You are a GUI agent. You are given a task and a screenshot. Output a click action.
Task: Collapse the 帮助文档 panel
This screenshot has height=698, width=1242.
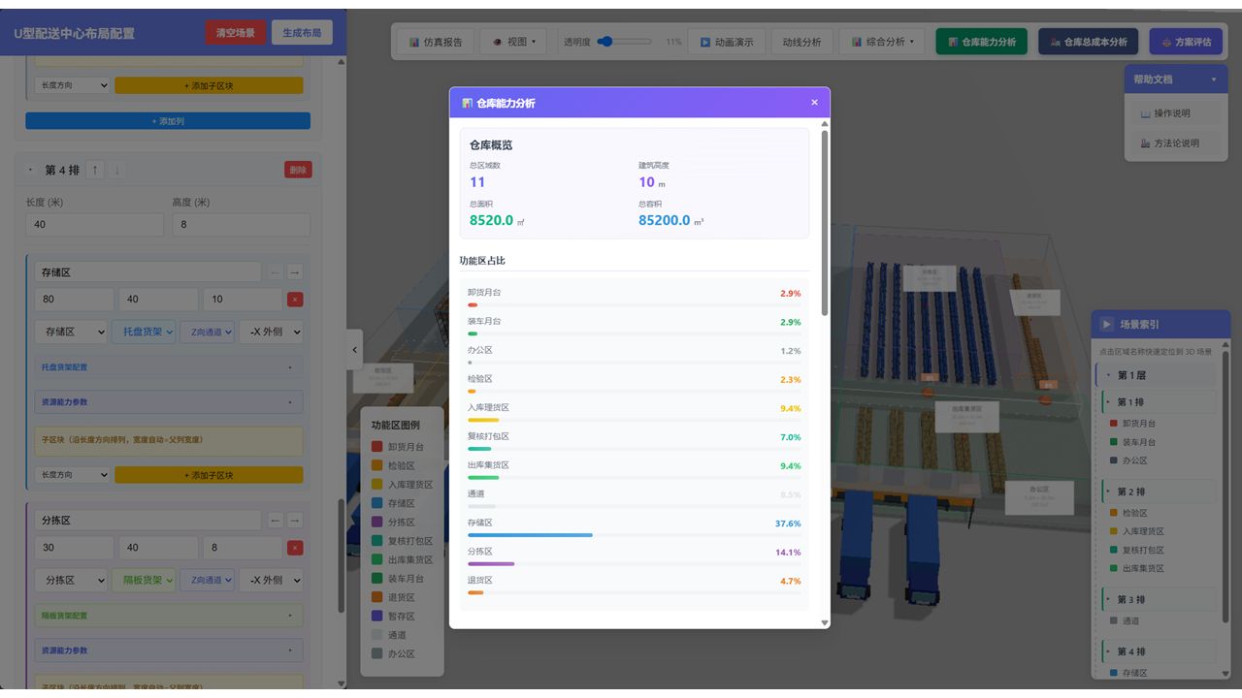coord(1213,79)
